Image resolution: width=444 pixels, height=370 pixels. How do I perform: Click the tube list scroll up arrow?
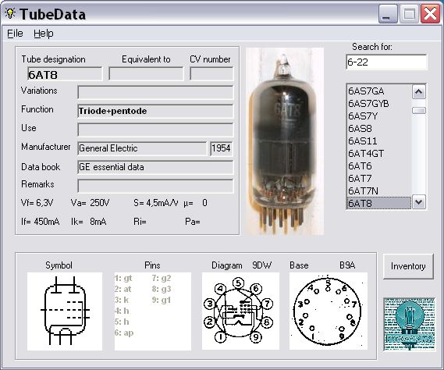[419, 92]
